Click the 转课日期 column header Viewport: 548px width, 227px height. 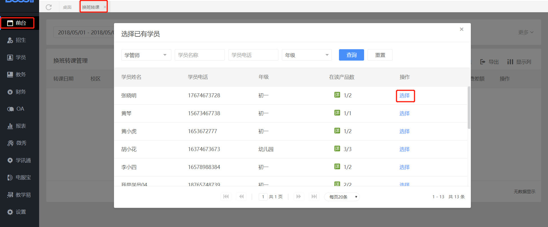(x=63, y=79)
